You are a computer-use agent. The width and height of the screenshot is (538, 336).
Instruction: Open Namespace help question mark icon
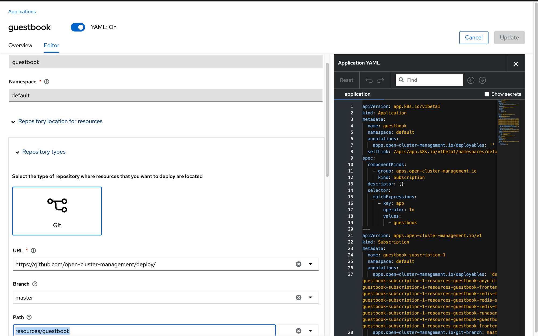[47, 82]
